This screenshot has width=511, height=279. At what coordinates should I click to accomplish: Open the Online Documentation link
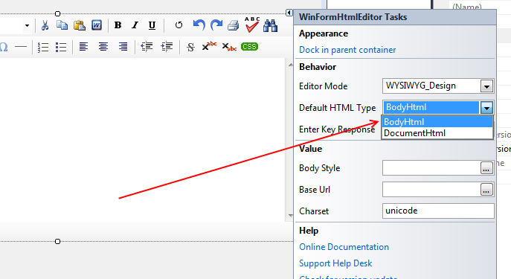pyautogui.click(x=344, y=247)
